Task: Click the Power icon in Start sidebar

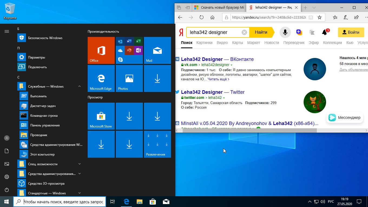Action: (7, 190)
